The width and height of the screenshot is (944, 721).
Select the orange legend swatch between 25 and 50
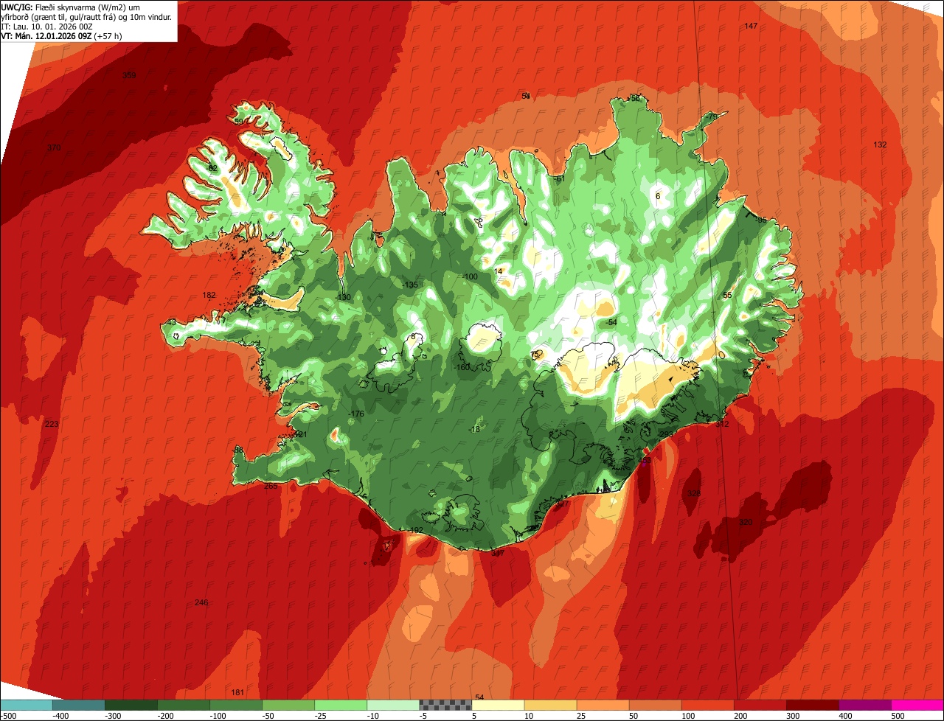[603, 705]
